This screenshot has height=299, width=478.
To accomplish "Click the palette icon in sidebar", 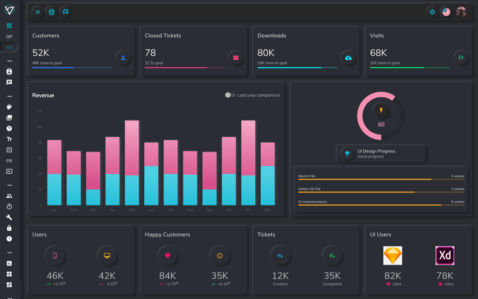I will point(9,107).
